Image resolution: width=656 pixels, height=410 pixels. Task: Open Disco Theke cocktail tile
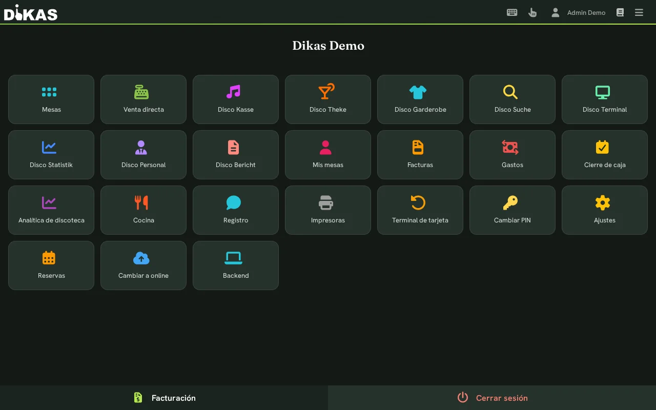coord(328,99)
